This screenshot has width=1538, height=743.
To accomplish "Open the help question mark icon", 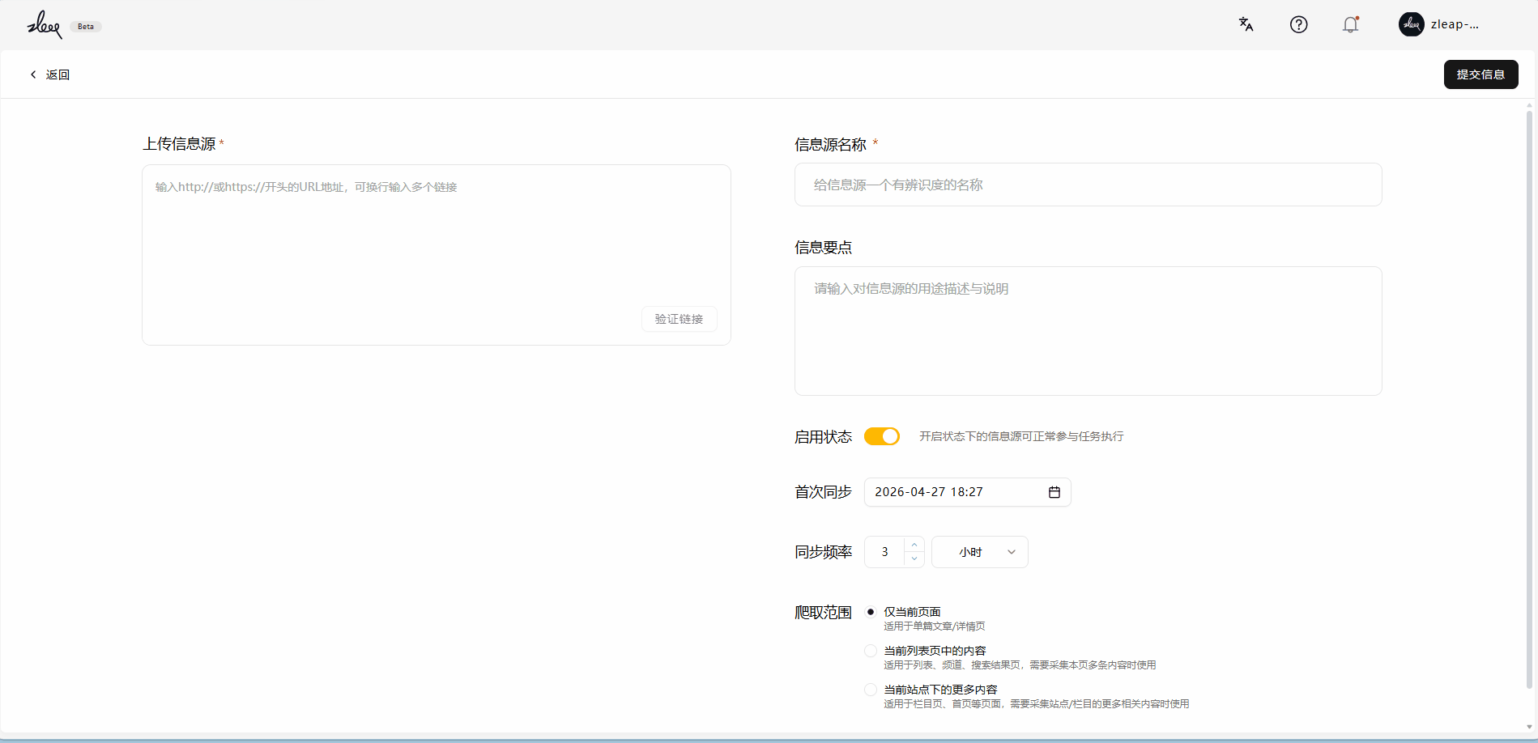I will pyautogui.click(x=1298, y=24).
